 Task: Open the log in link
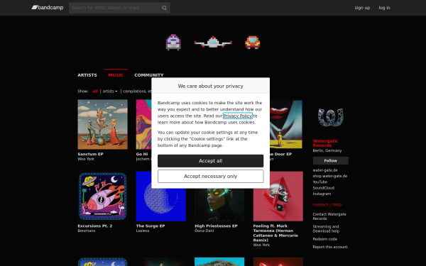point(384,8)
